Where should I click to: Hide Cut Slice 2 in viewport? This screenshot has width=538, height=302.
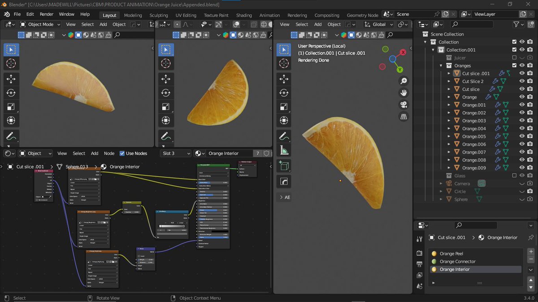(x=522, y=81)
